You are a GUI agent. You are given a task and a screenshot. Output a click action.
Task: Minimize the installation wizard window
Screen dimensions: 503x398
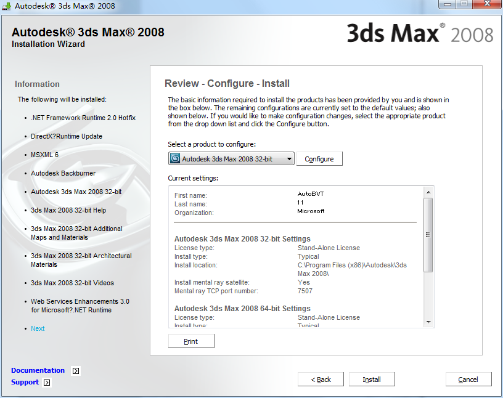(x=448, y=4)
